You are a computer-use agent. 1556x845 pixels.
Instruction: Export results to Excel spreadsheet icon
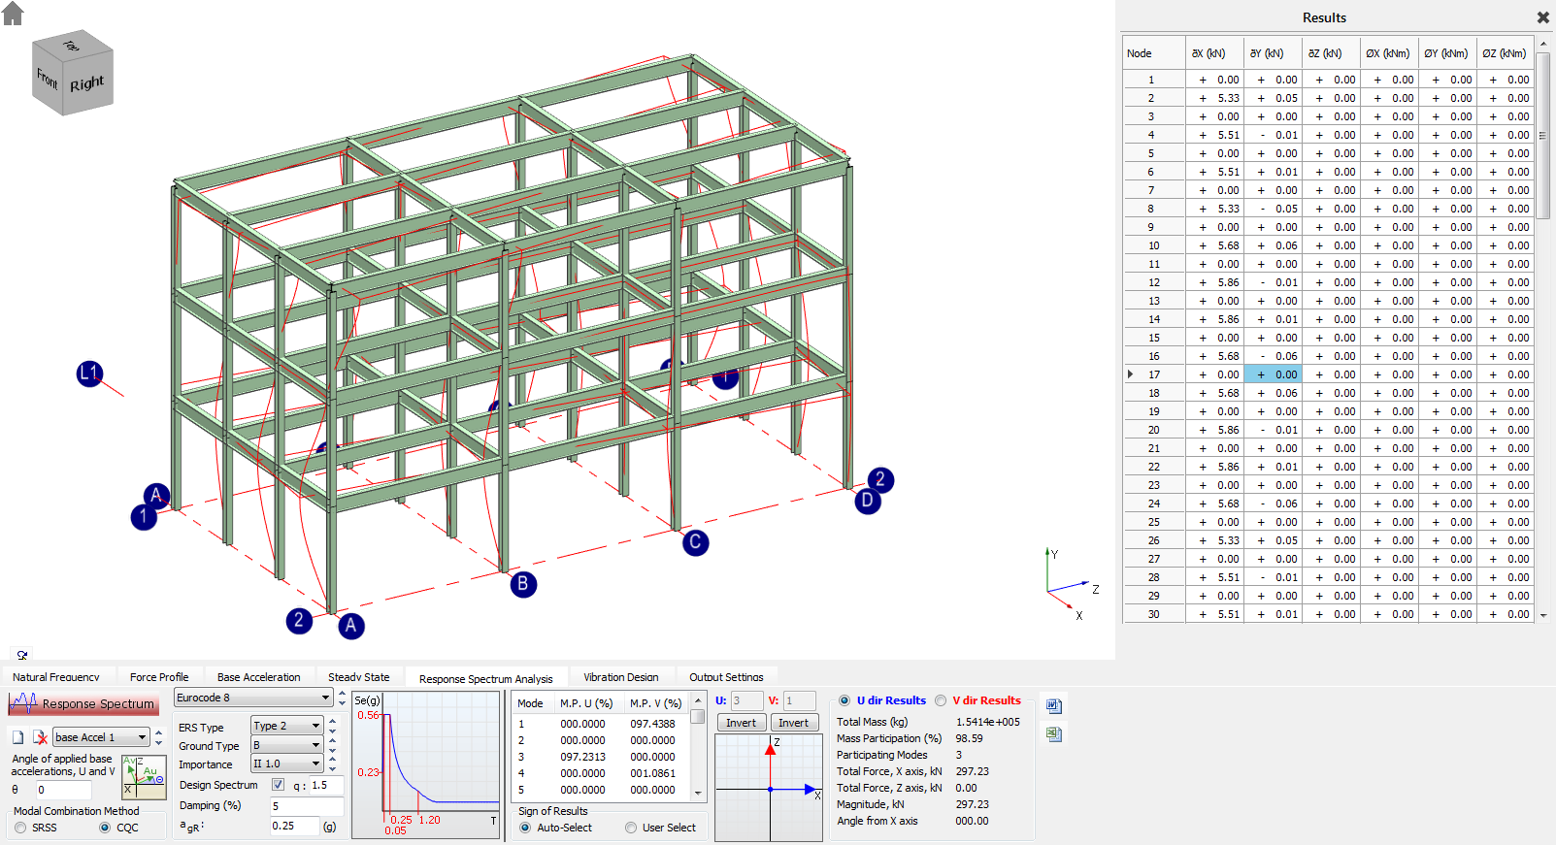[x=1054, y=734]
